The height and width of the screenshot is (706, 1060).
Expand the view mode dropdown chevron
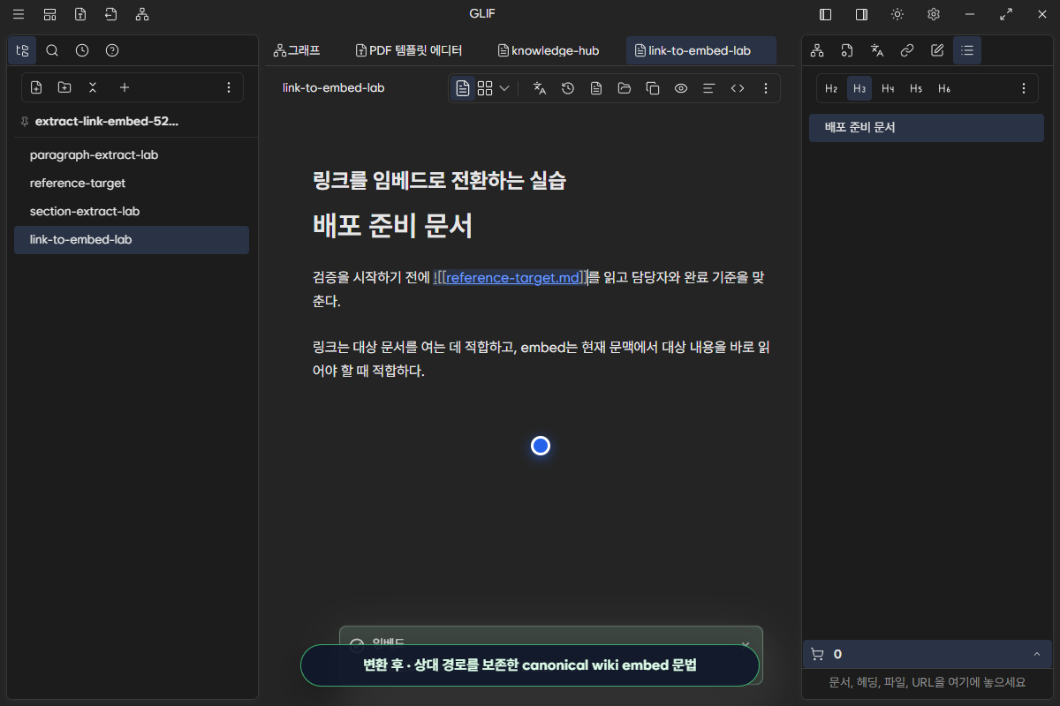point(504,88)
